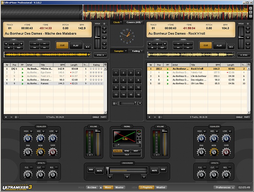Enable CUT effect on left deck
Viewport: 254px width, 192px height.
click(x=43, y=167)
